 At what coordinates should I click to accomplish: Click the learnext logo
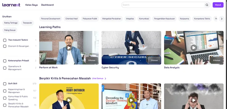tap(11, 5)
